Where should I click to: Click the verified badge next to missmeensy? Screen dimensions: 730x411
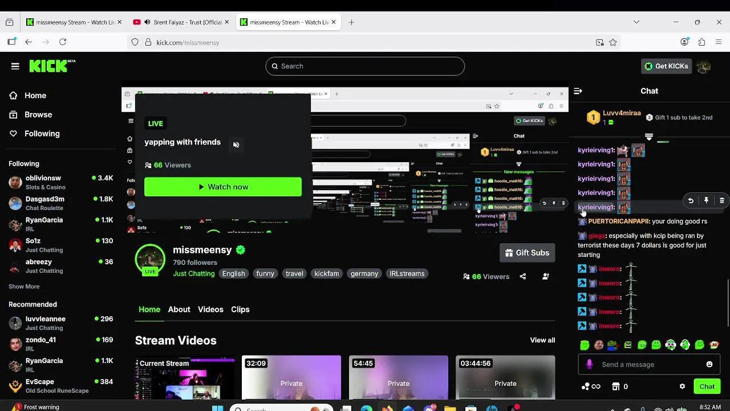(x=241, y=250)
